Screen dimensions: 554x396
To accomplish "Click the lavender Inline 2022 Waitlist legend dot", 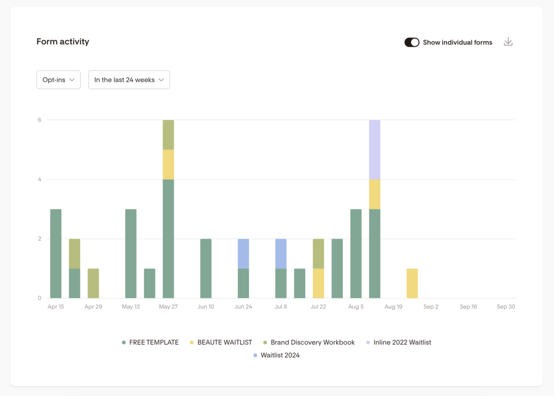I will (x=368, y=342).
